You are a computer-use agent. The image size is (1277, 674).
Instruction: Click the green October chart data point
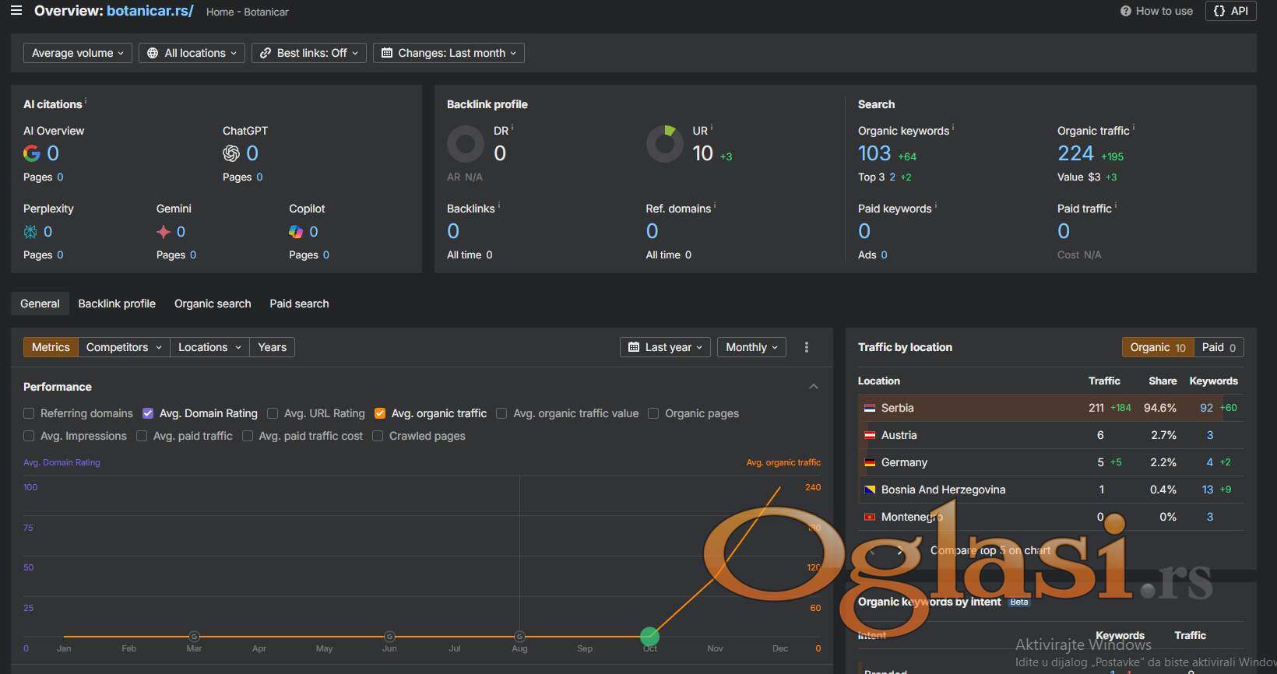649,637
